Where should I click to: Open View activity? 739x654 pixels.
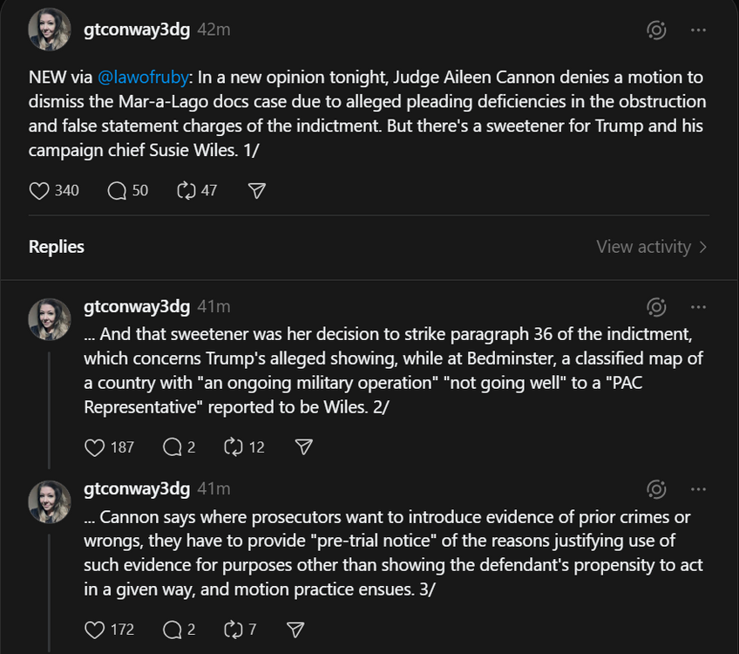[651, 247]
